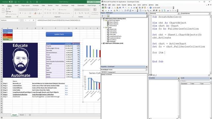Switch to Chart Design tab in Excel ribbon
This screenshot has width=212, height=119.
[92, 5]
